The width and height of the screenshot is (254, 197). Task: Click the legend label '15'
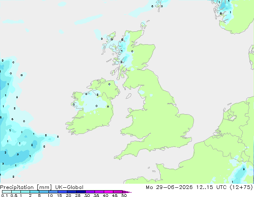point(59,195)
